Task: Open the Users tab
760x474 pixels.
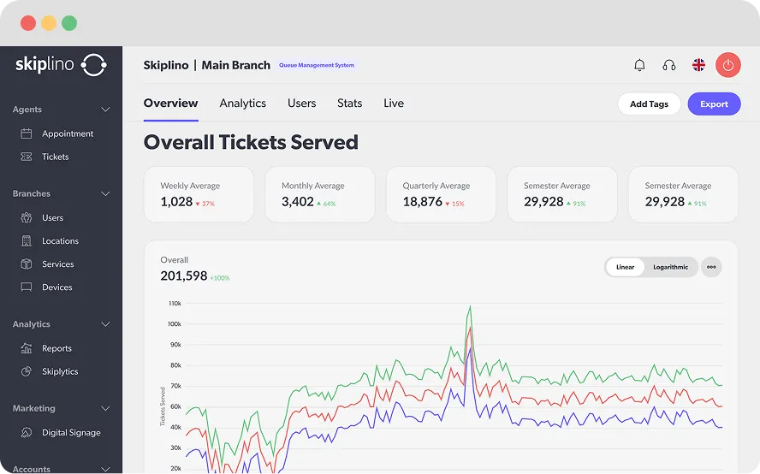Action: pos(301,104)
